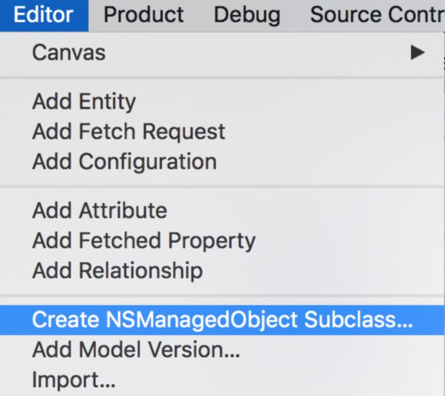Add a new entity to the model
Screen dimensions: 445x396
(84, 102)
